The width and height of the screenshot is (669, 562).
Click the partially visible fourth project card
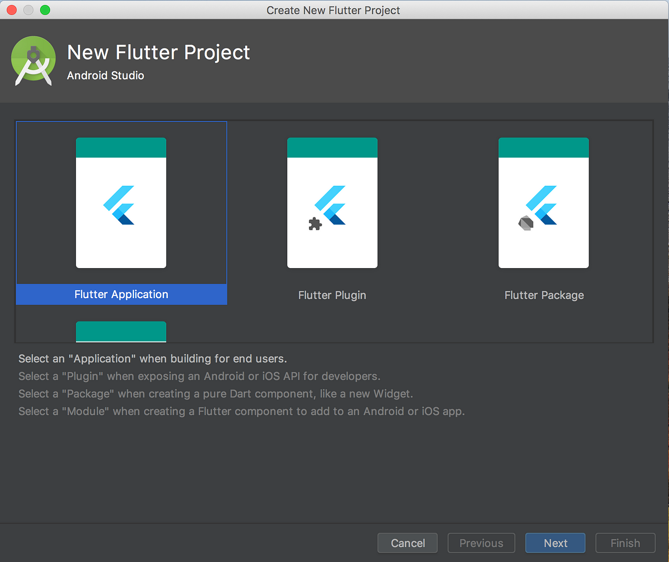click(x=121, y=332)
